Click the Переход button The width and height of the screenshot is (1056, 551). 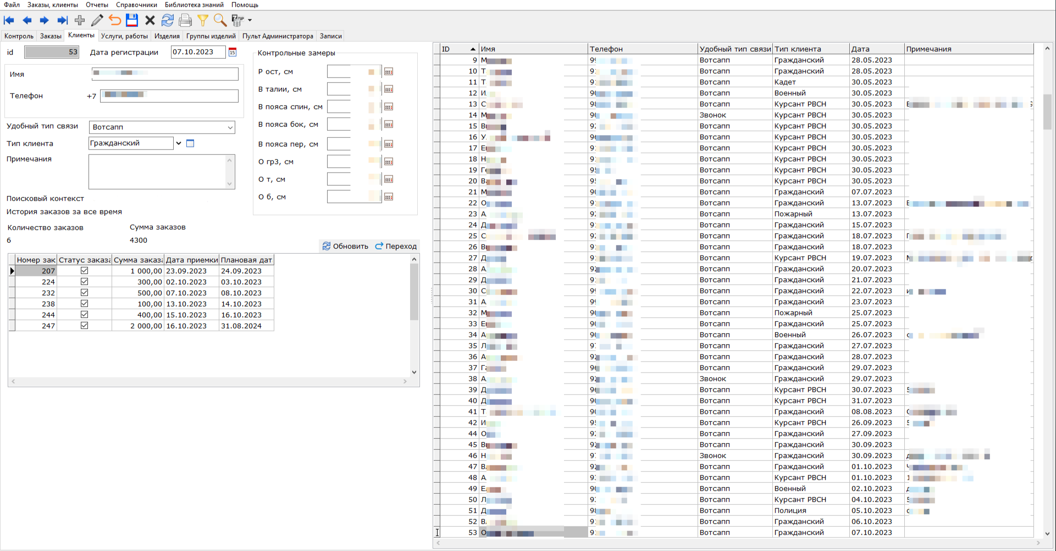point(396,246)
